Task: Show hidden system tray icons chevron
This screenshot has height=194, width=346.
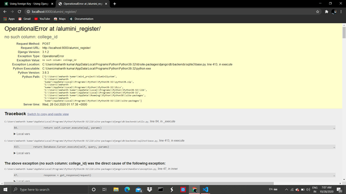Action: click(x=286, y=189)
